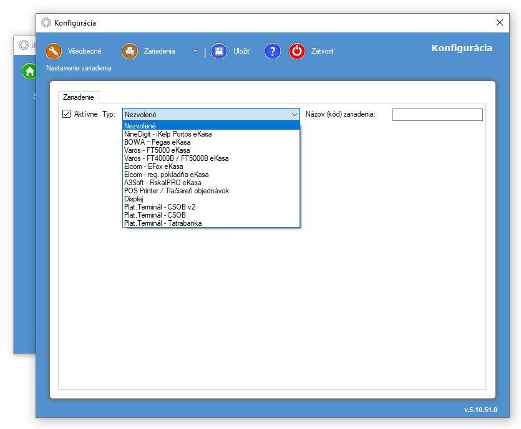Click the Uložiť text button
Image resolution: width=521 pixels, height=429 pixels.
[241, 51]
